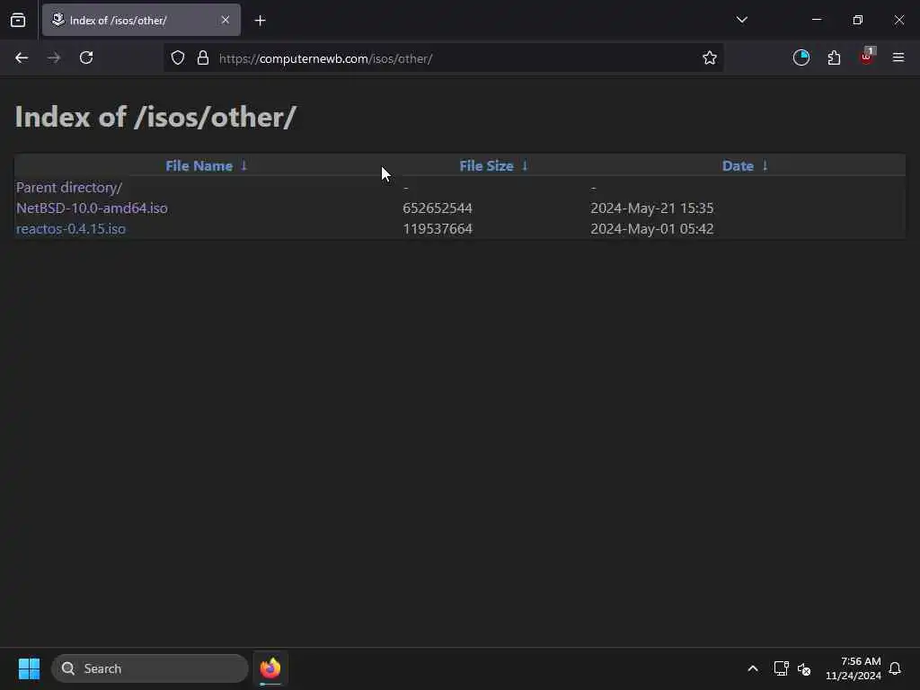Bookmark this page with the star
Viewport: 920px width, 690px height.
click(x=710, y=57)
